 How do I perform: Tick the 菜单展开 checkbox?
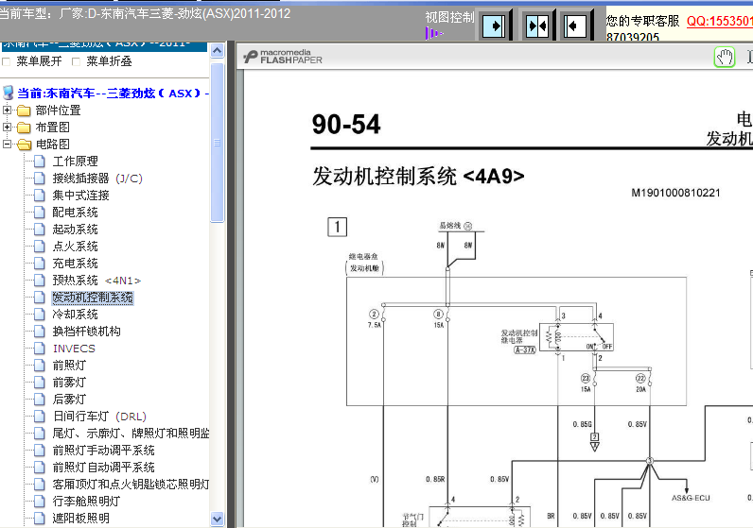7,61
